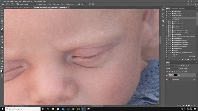Open brush Mode dropdown in options bar
Image resolution: width=198 pixels, height=111 pixels.
point(30,4)
